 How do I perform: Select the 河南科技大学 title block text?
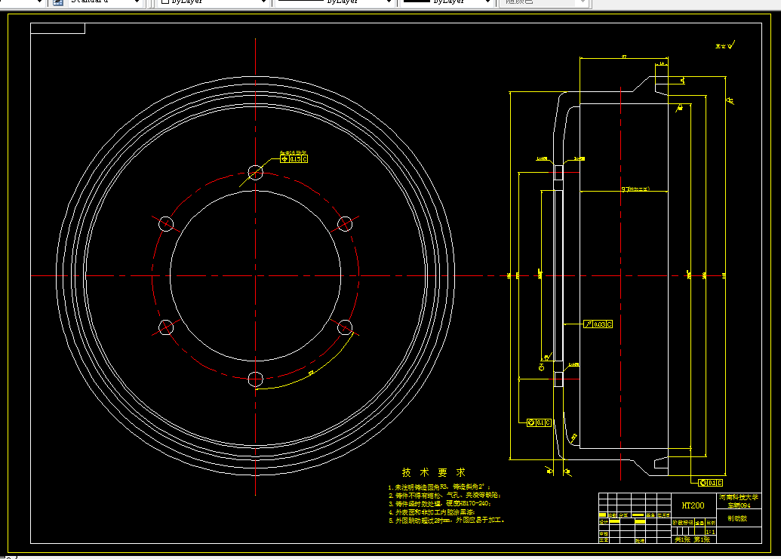pyautogui.click(x=739, y=497)
